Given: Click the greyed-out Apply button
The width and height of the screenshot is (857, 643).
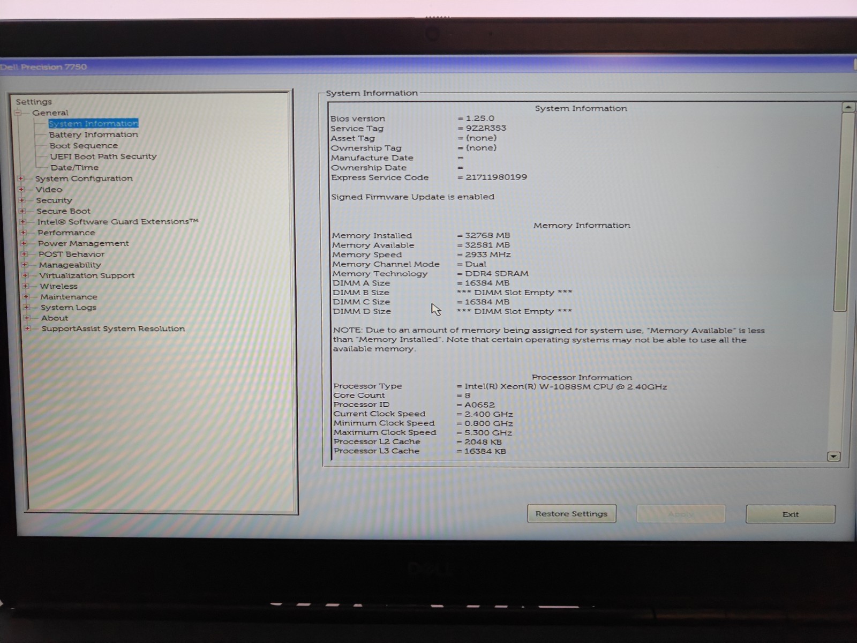Looking at the screenshot, I should click(x=681, y=514).
